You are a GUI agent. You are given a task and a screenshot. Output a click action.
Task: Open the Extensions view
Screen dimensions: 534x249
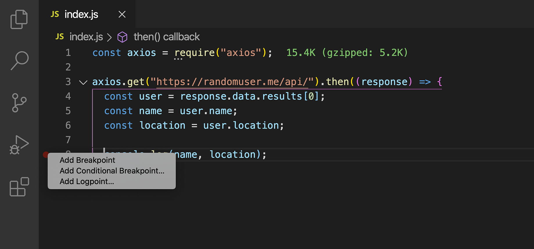[x=19, y=187]
